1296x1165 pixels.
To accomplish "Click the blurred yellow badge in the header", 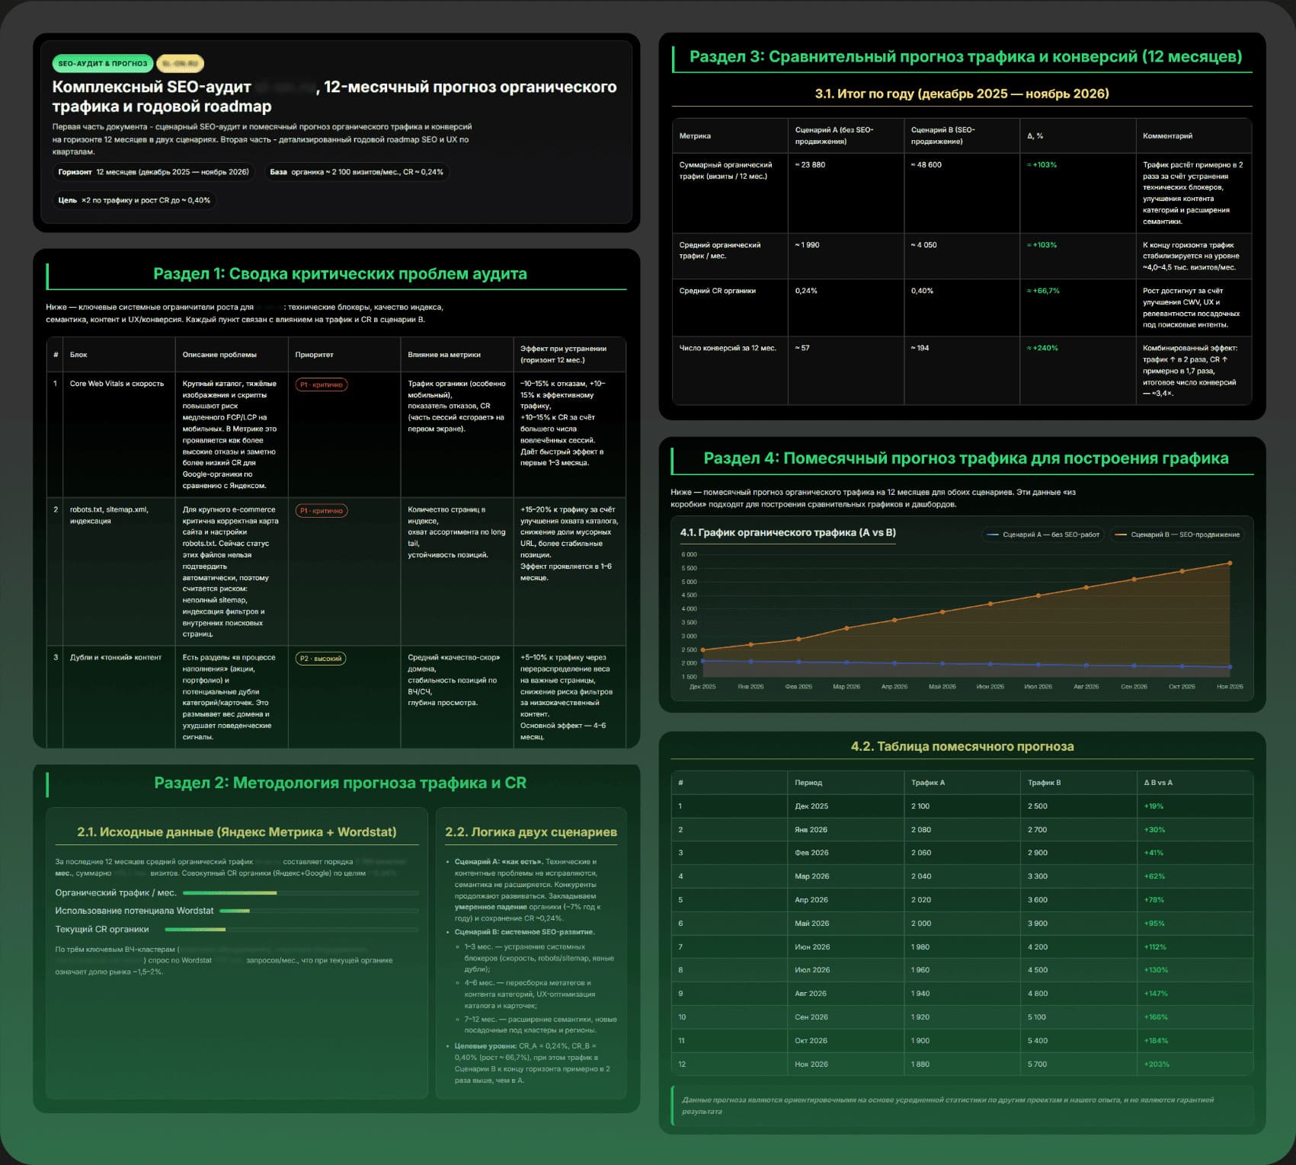I will point(181,64).
